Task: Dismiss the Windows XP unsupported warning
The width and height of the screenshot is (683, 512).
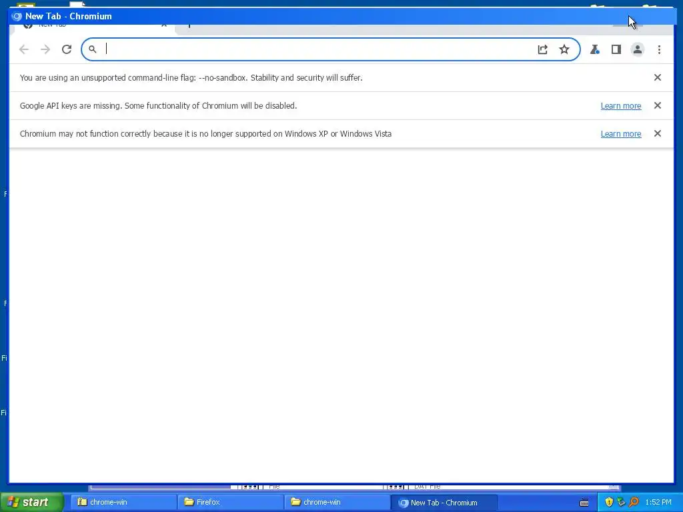Action: (x=658, y=133)
